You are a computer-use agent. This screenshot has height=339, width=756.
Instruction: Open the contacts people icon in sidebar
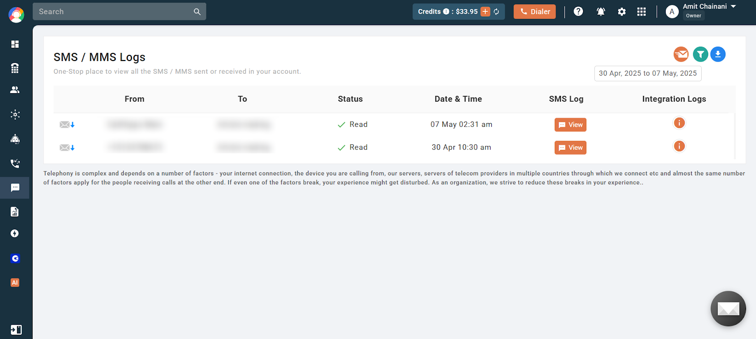(x=15, y=90)
